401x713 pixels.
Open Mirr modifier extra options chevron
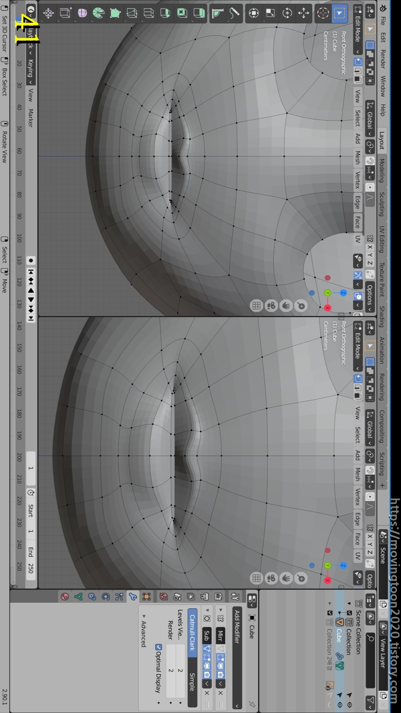pos(221,683)
